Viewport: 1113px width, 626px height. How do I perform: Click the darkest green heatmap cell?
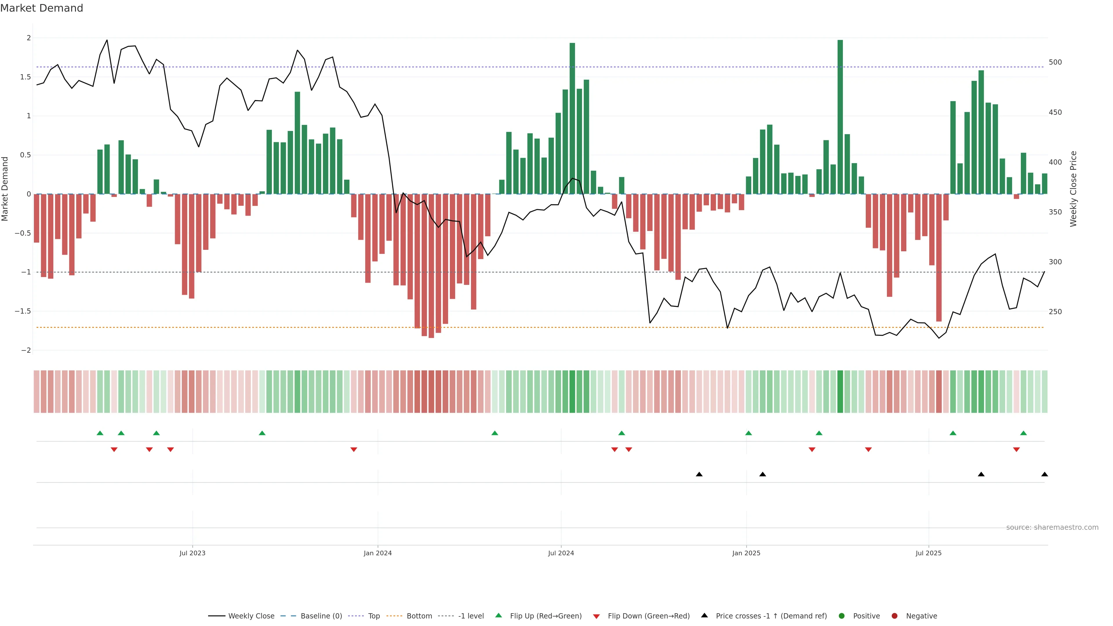[x=840, y=392]
